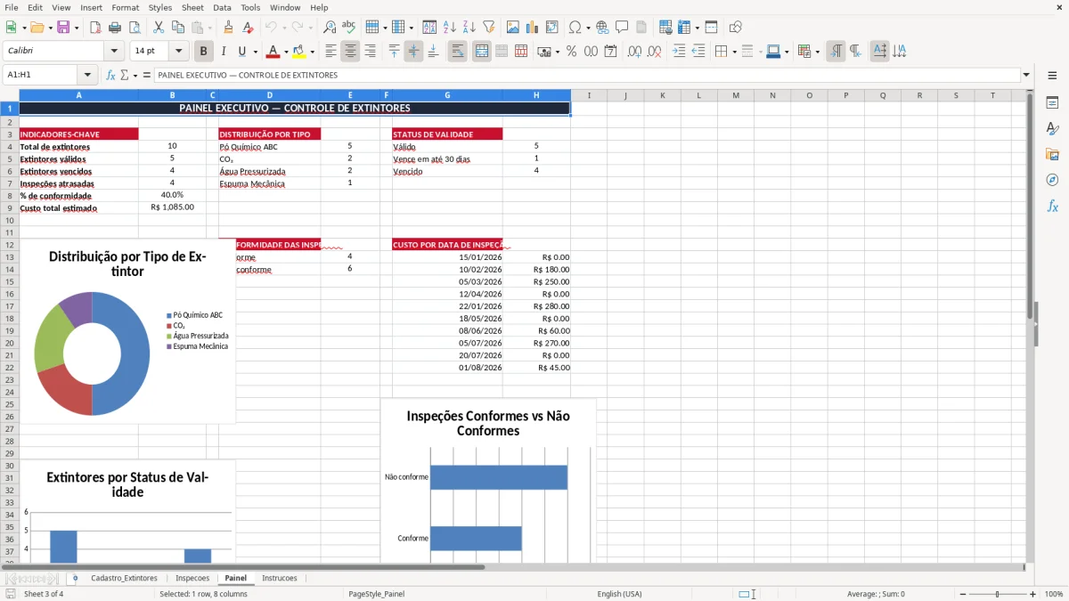Switch to the Inspecoes sheet tab

pos(192,578)
